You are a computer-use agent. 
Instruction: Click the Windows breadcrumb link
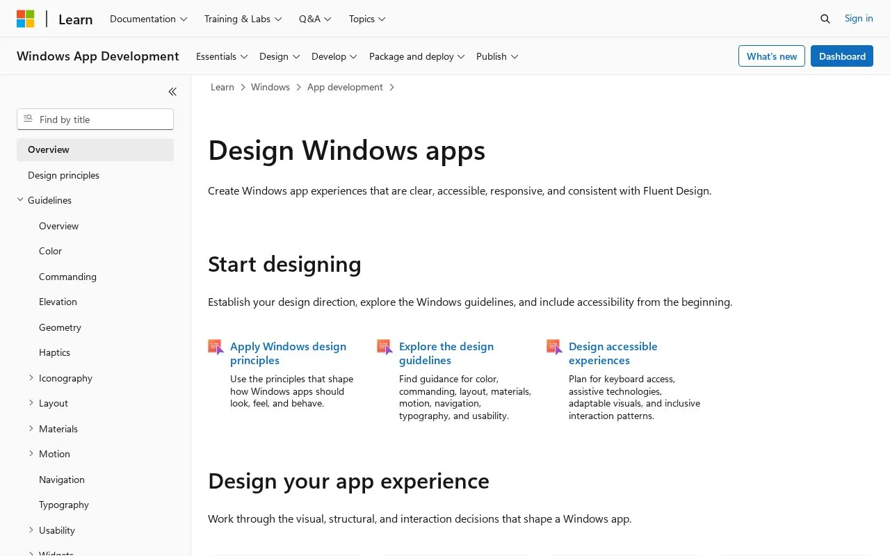tap(270, 87)
